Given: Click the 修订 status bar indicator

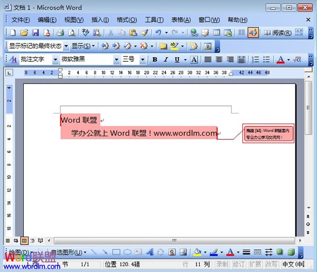Looking at the screenshot, I should (238, 264).
